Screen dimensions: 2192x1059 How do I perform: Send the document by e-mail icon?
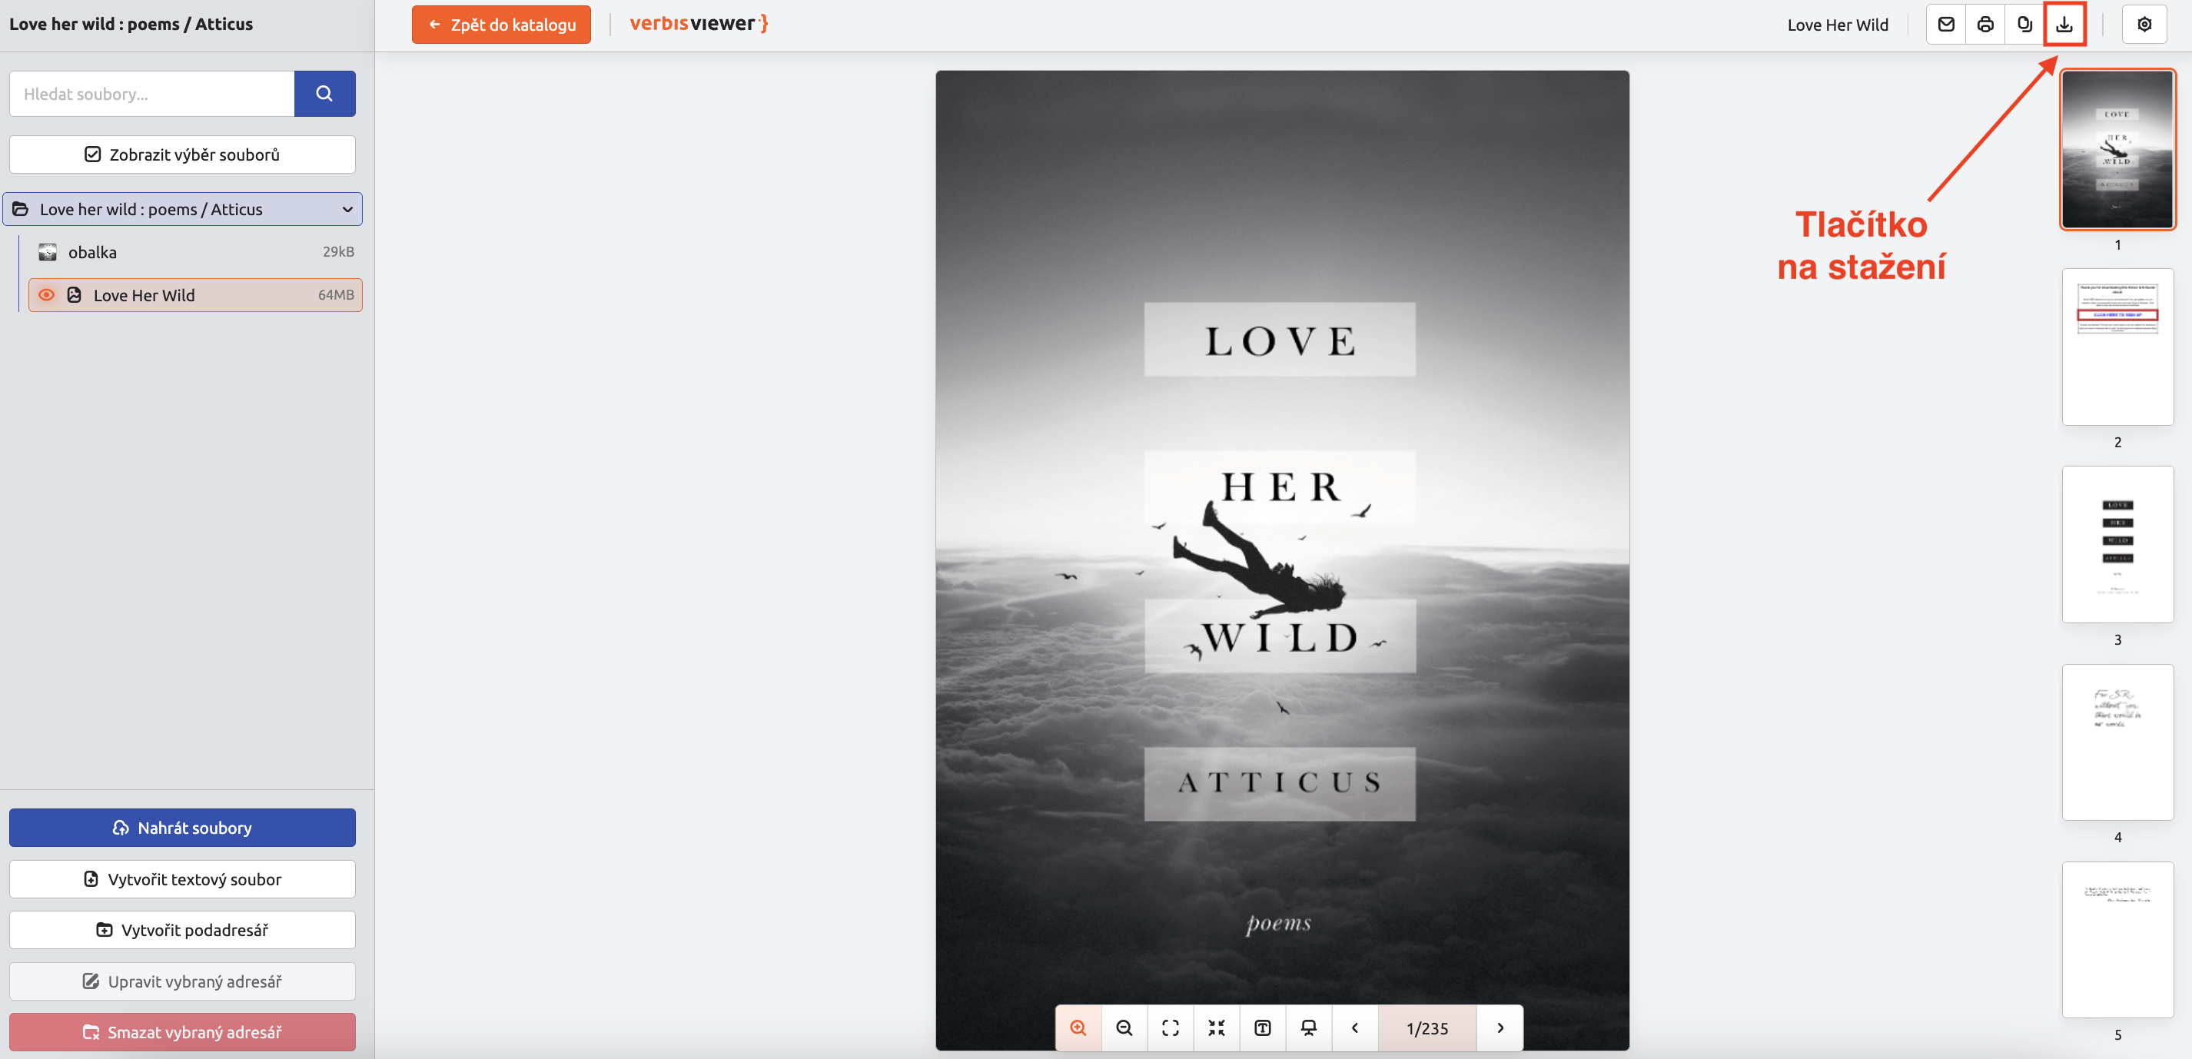point(1946,25)
